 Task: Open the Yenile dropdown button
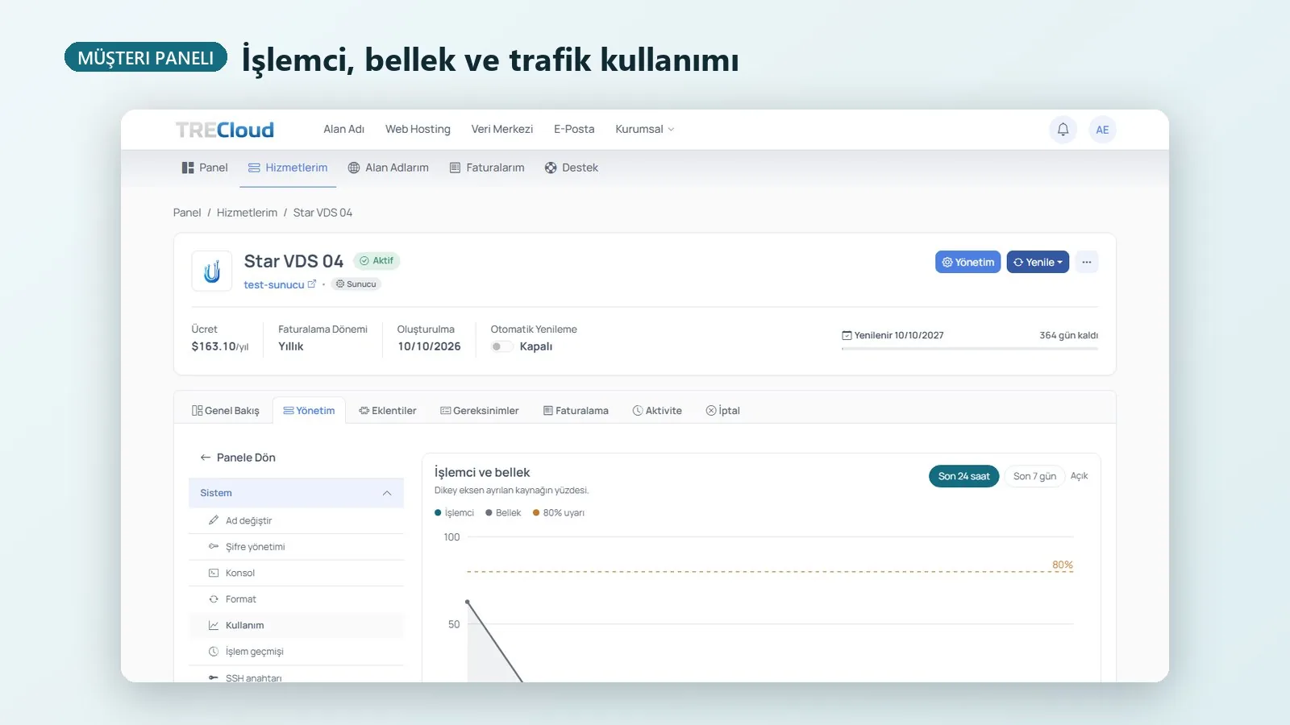tap(1038, 262)
